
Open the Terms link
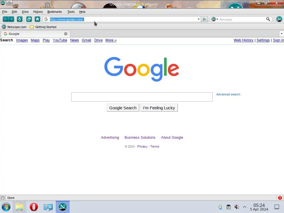click(x=155, y=146)
